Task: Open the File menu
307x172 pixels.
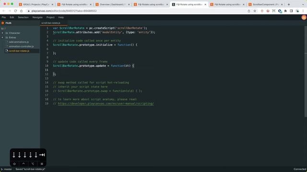Action: 4,17
